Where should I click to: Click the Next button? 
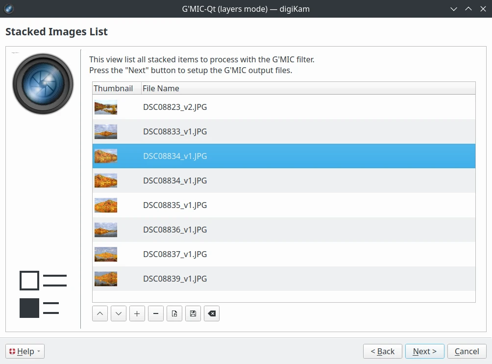click(x=424, y=351)
